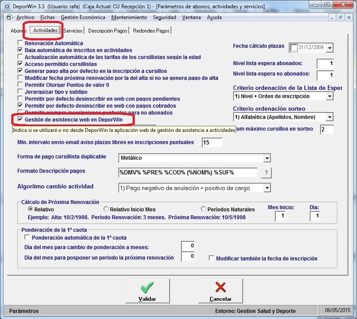
Task: Click the red X Cancelar button
Action: point(220,291)
